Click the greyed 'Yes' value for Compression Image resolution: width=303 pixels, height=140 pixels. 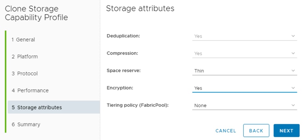pos(198,53)
